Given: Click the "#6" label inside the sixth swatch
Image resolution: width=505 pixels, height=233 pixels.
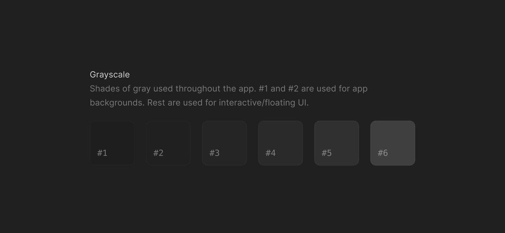Looking at the screenshot, I should [383, 153].
